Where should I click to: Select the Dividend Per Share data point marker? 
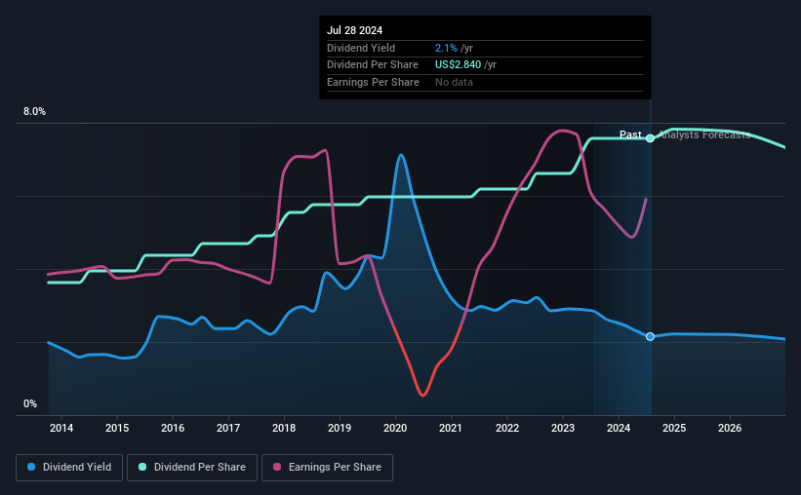click(650, 138)
